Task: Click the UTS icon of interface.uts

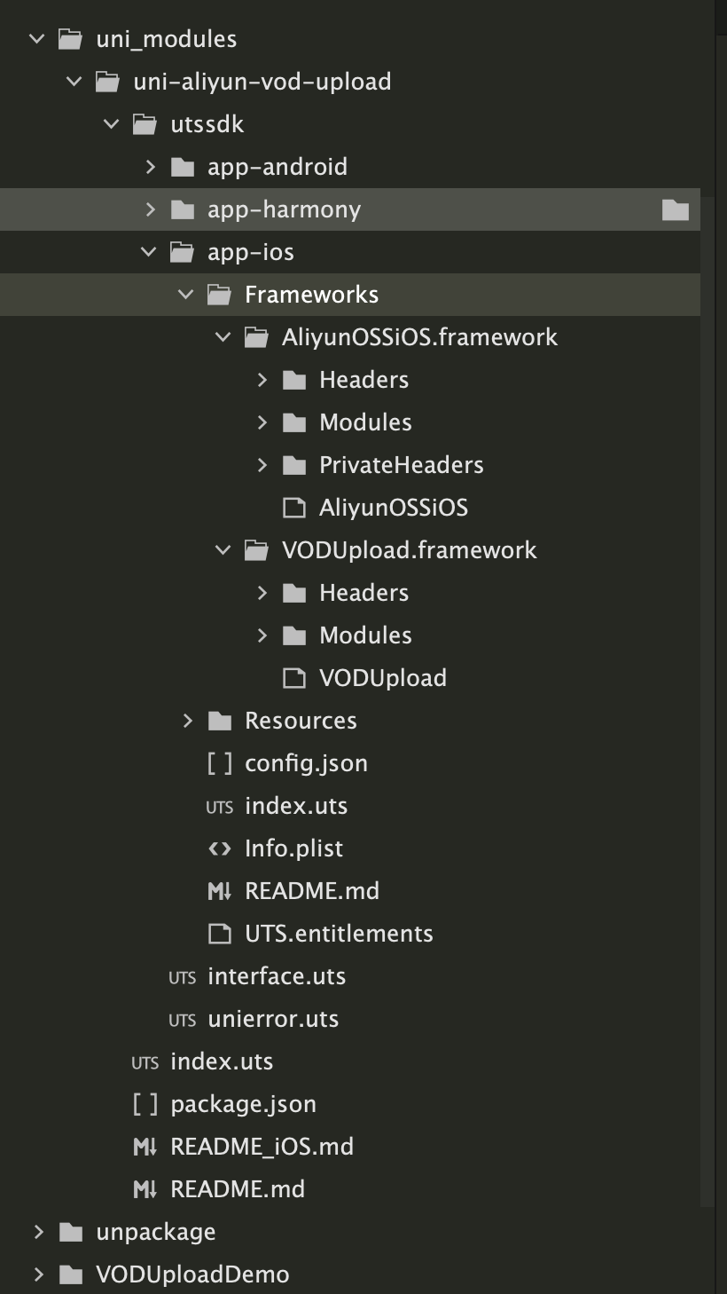Action: coord(182,977)
